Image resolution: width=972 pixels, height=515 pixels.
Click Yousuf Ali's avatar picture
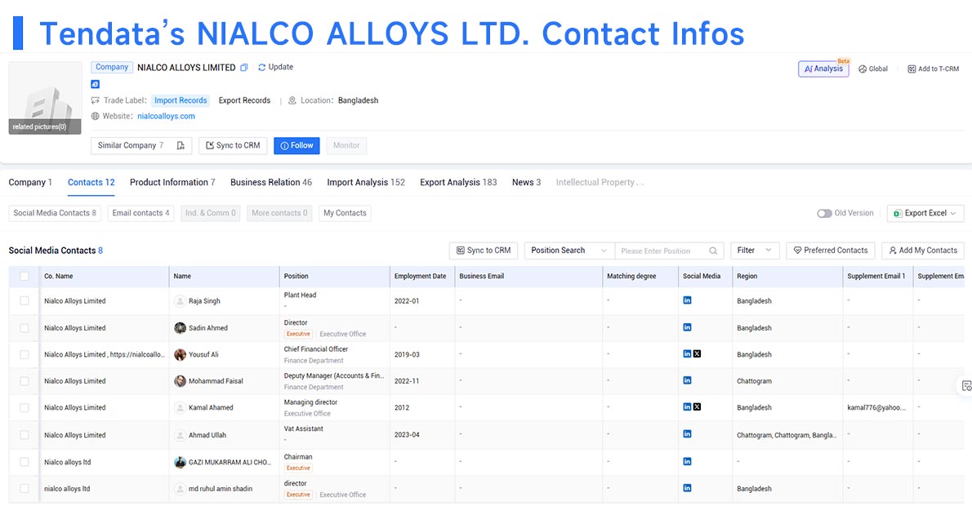pos(180,354)
